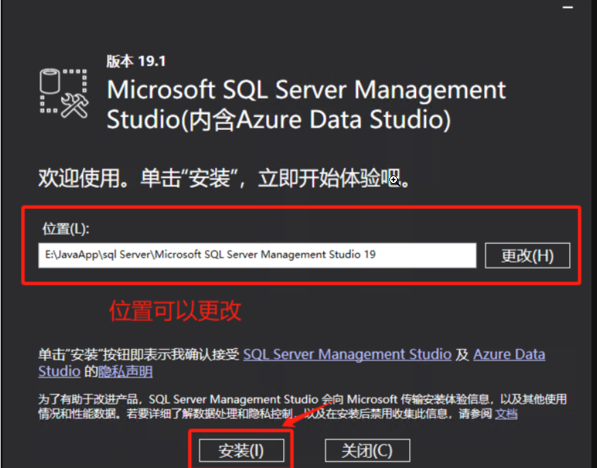
Task: Open the SQL Server Management Studio link
Action: click(x=347, y=354)
